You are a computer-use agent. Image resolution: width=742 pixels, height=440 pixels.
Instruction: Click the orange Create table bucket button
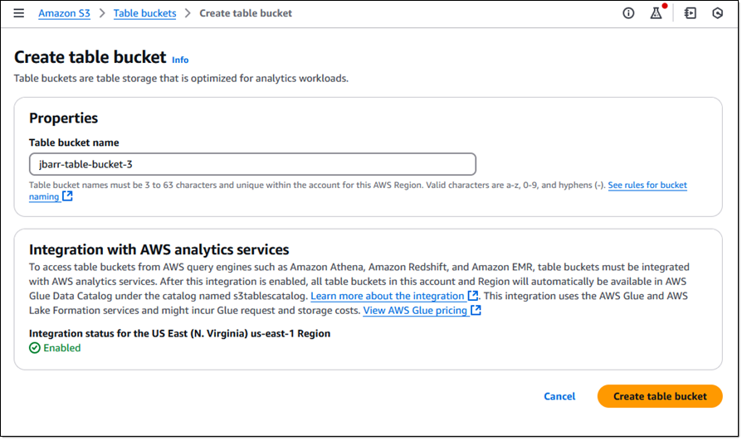click(x=660, y=396)
